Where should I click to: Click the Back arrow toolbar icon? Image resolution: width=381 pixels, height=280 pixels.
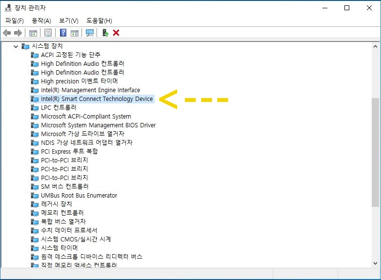click(7, 33)
